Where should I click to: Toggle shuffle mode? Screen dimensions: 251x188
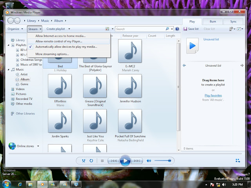pyautogui.click(x=84, y=161)
